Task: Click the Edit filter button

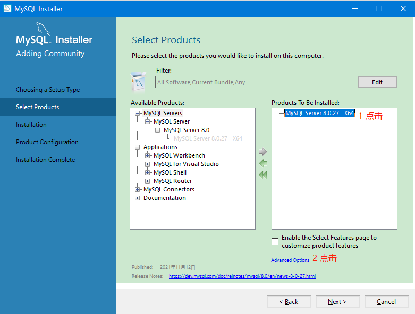Action: 377,82
